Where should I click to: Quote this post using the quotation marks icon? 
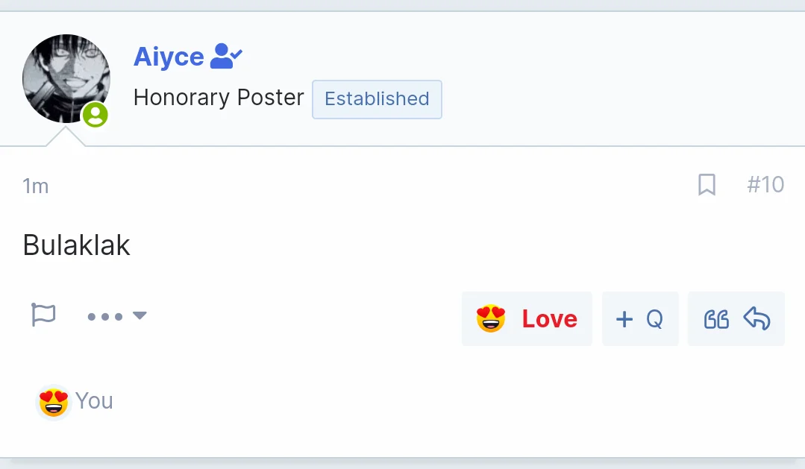click(x=717, y=319)
